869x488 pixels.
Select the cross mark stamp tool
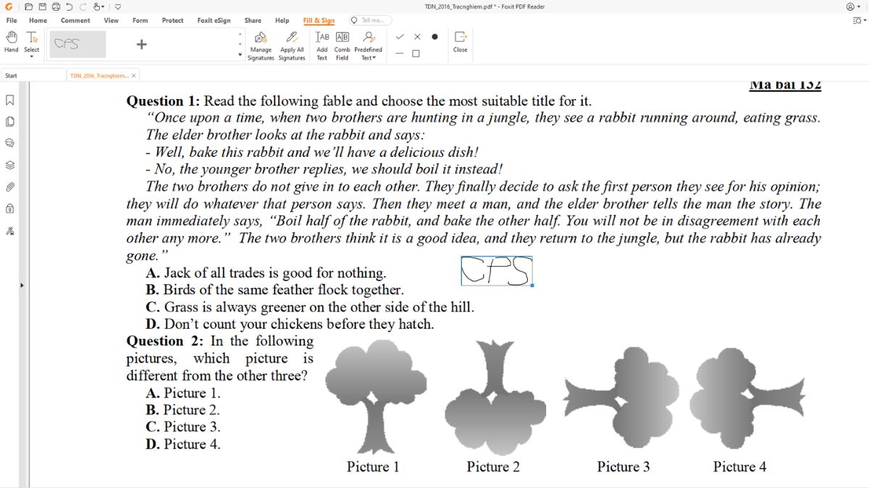(417, 37)
